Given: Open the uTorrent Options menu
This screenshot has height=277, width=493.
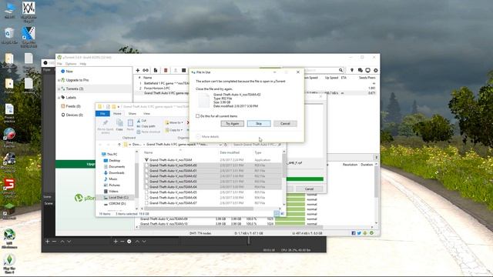Looking at the screenshot, I should point(71,64).
